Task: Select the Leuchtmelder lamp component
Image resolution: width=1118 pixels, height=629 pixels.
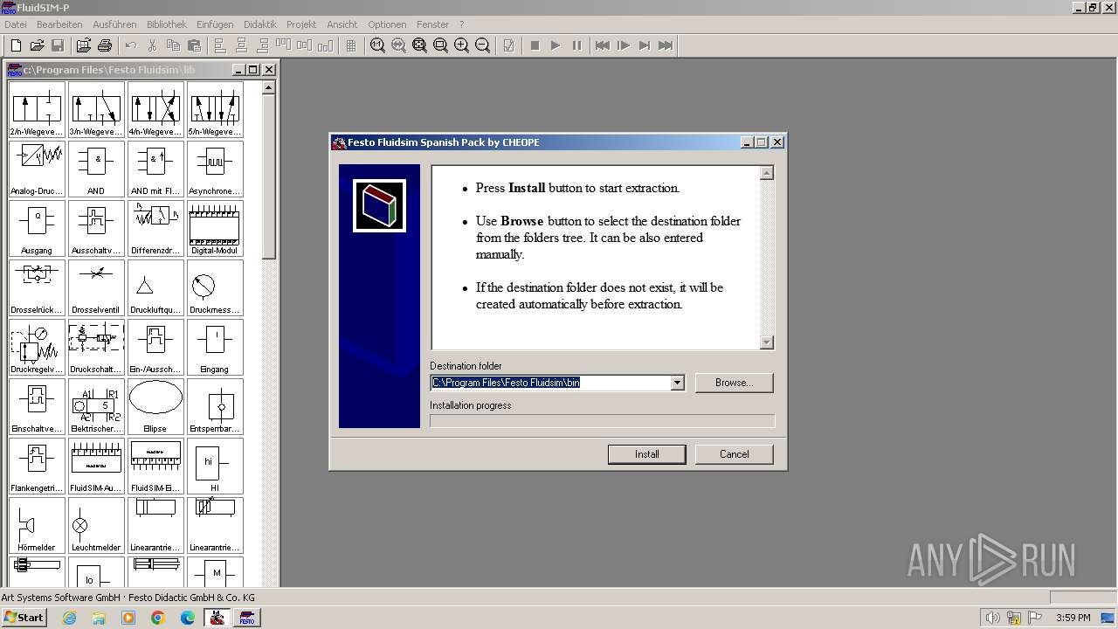Action: (96, 526)
